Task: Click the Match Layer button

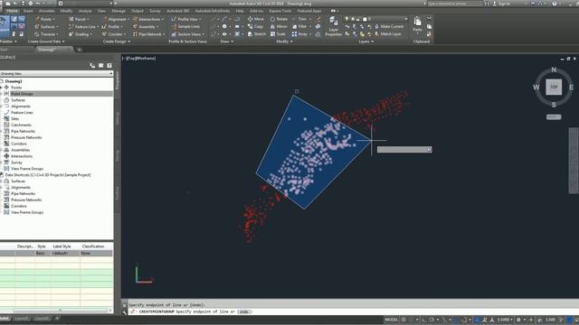Action: coord(388,34)
